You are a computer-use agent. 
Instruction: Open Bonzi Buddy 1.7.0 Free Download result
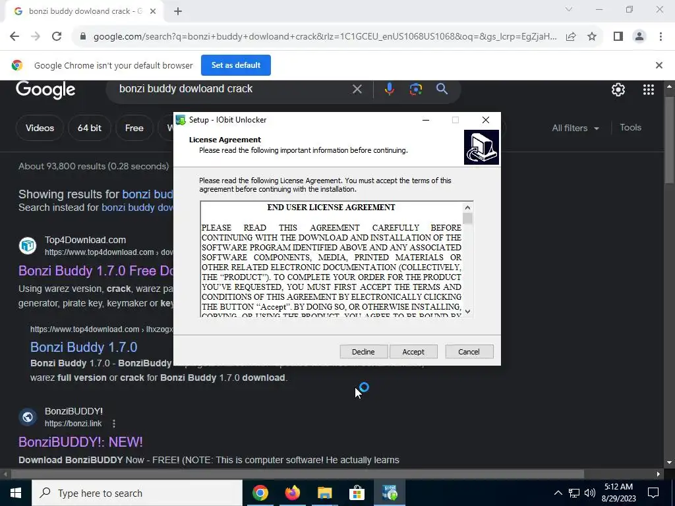point(96,271)
